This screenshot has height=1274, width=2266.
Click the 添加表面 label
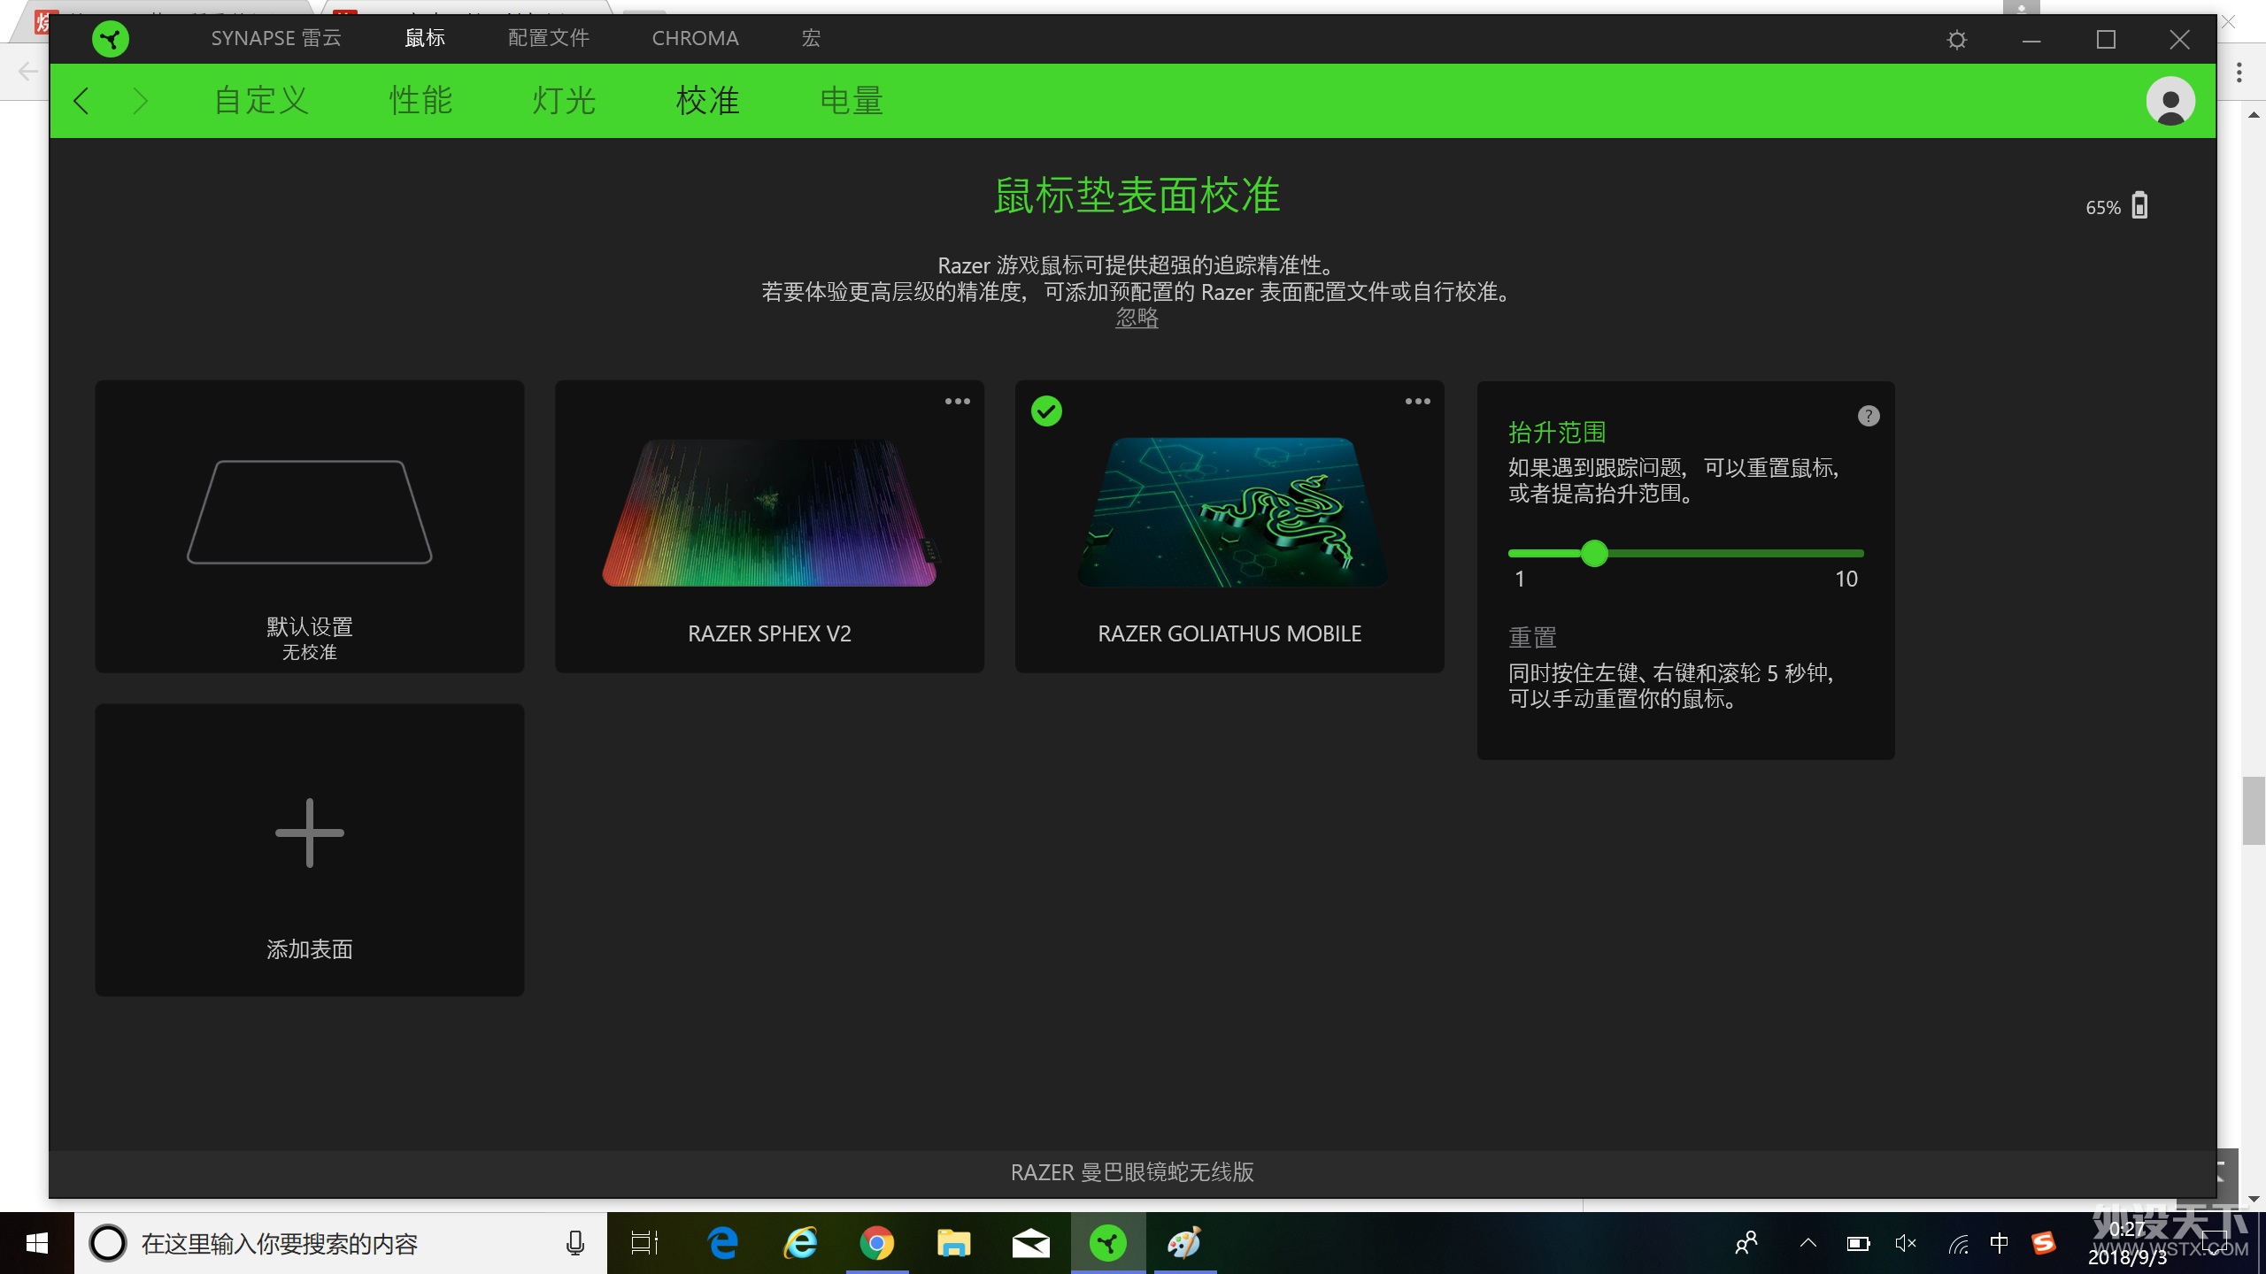310,949
